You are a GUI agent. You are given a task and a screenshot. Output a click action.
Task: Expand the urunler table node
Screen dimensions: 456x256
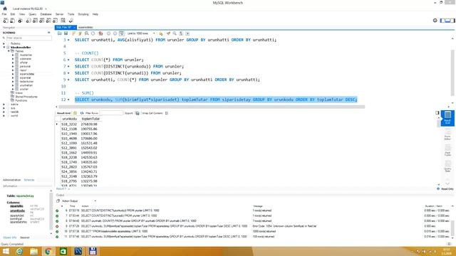[13, 89]
